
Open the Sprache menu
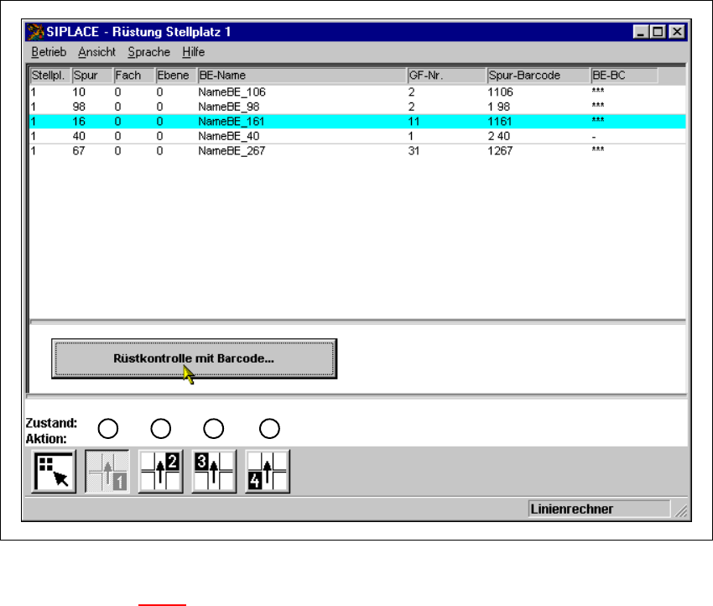[x=148, y=52]
